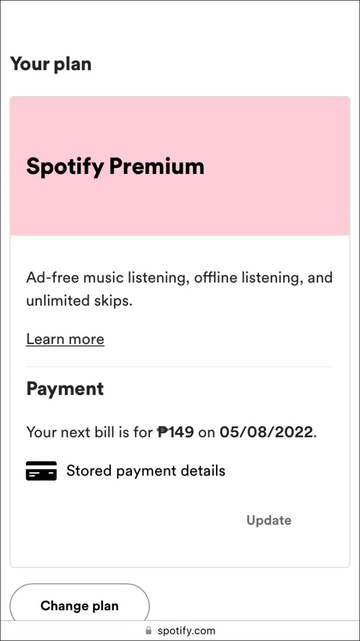This screenshot has height=641, width=360.
Task: Click the pink Spotify Premium banner
Action: [x=180, y=131]
